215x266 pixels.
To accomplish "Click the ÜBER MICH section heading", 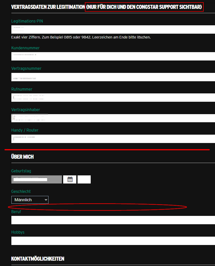I will [22, 157].
